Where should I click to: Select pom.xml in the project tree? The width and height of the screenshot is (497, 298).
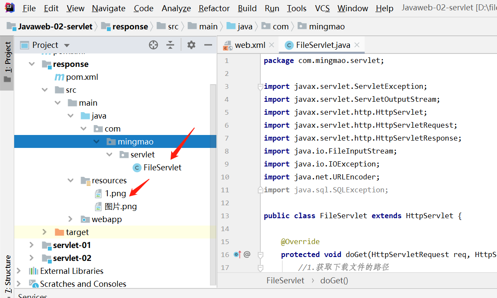coord(82,77)
